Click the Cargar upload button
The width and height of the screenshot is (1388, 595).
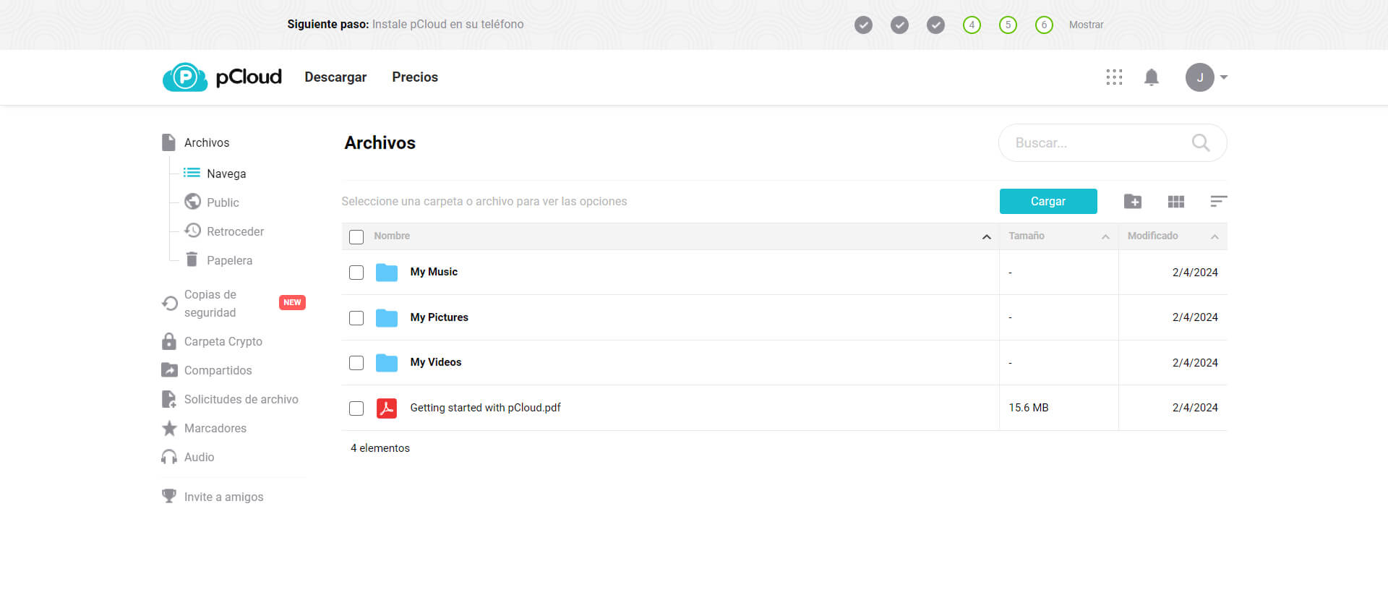(x=1048, y=201)
